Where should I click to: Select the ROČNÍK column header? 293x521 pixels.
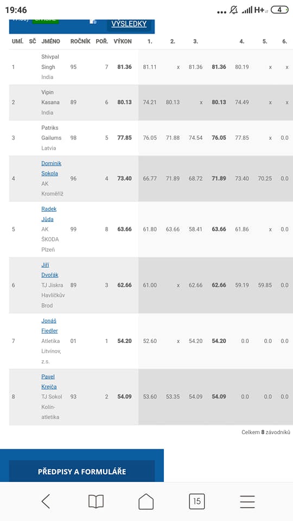point(80,42)
